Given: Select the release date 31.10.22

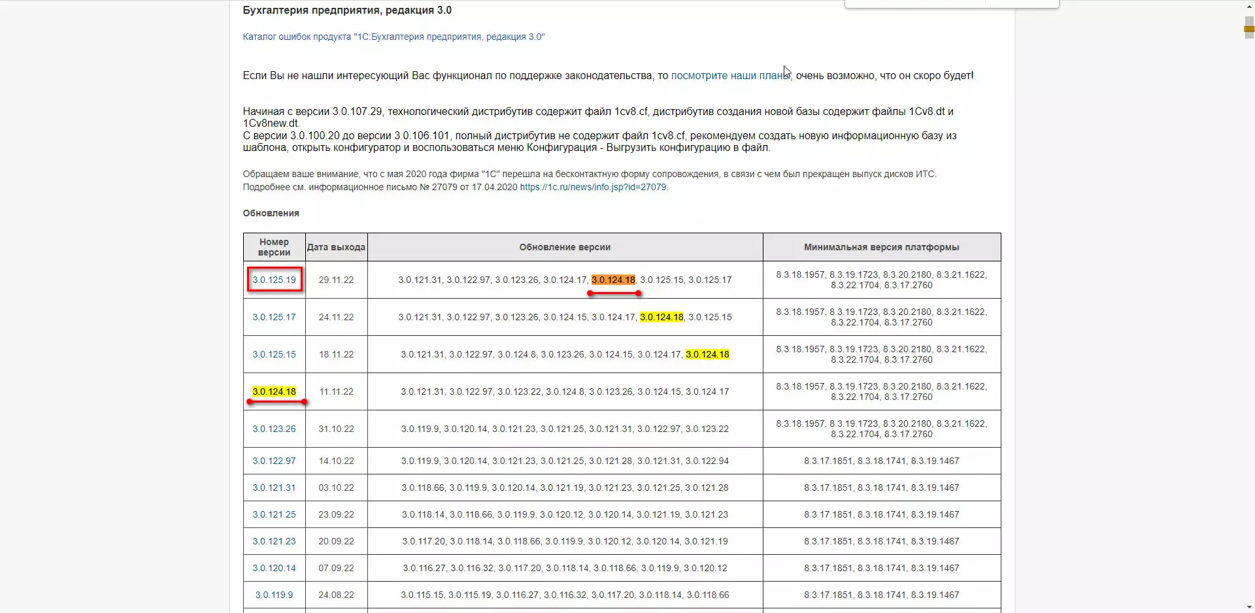Looking at the screenshot, I should tap(336, 429).
